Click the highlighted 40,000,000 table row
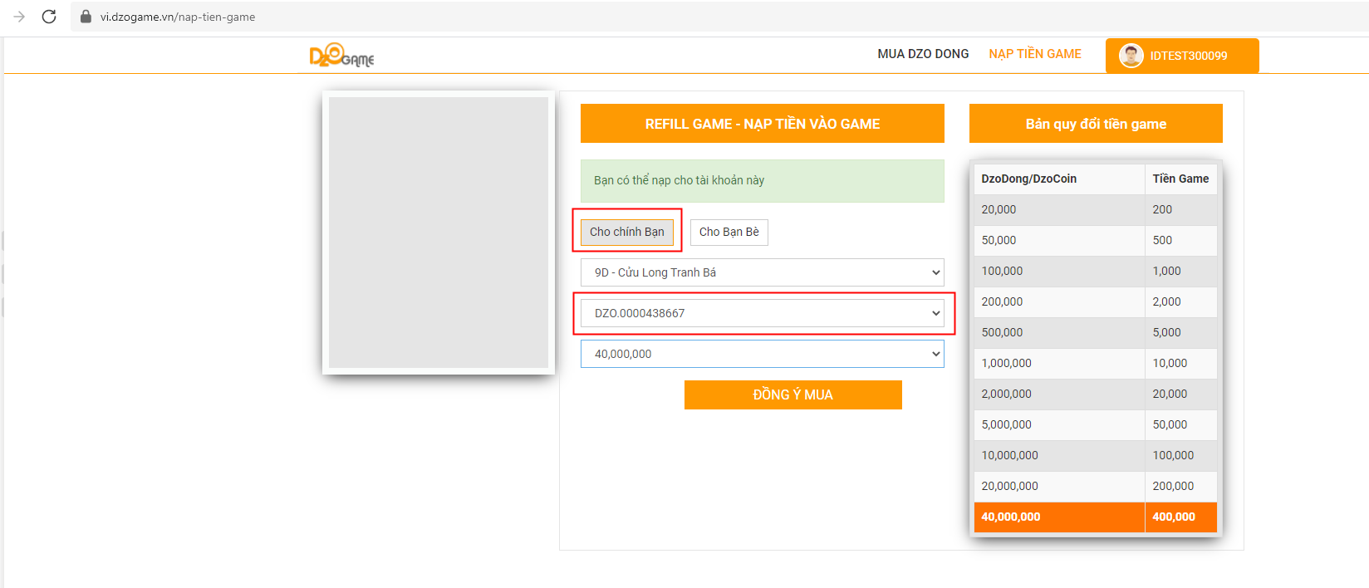This screenshot has width=1369, height=588. [1095, 517]
